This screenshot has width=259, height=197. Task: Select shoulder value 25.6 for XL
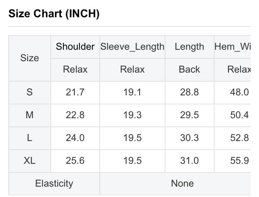point(75,161)
